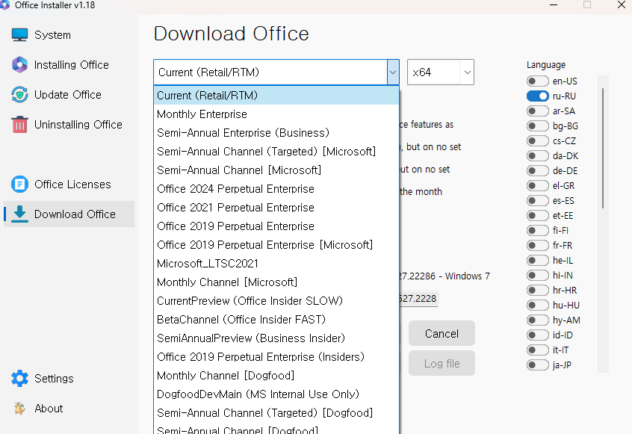Viewport: 632px width, 434px height.
Task: Choose Semi-Annual Enterprise (Business) channel
Action: 276,132
